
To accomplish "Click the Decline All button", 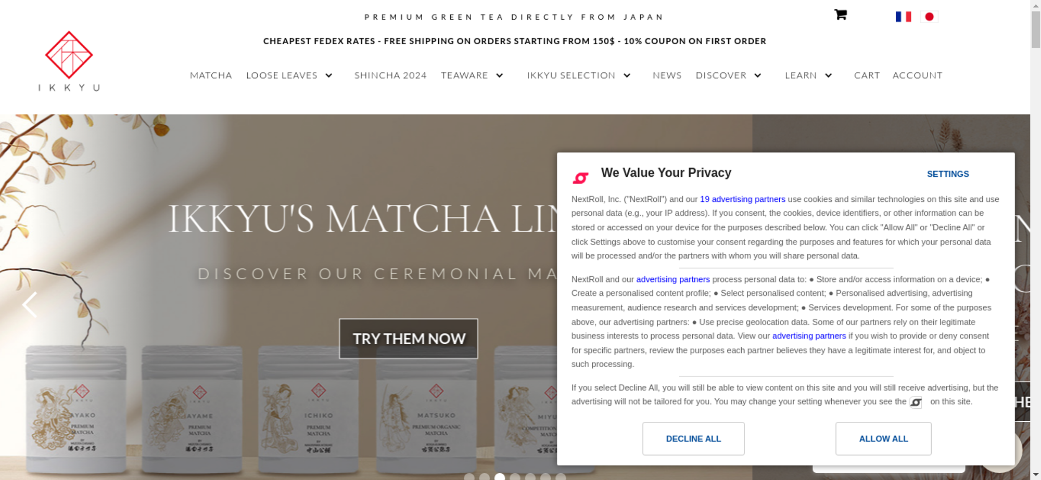I will (693, 438).
